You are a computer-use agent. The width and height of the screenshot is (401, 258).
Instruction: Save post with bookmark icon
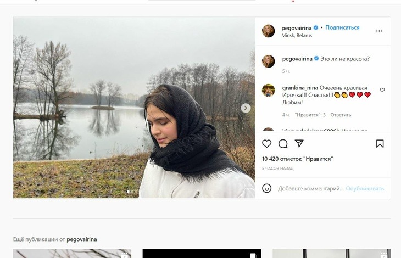[380, 144]
